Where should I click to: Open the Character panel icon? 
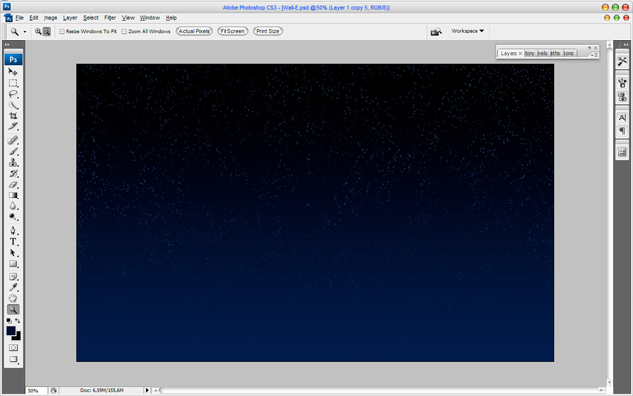point(622,118)
